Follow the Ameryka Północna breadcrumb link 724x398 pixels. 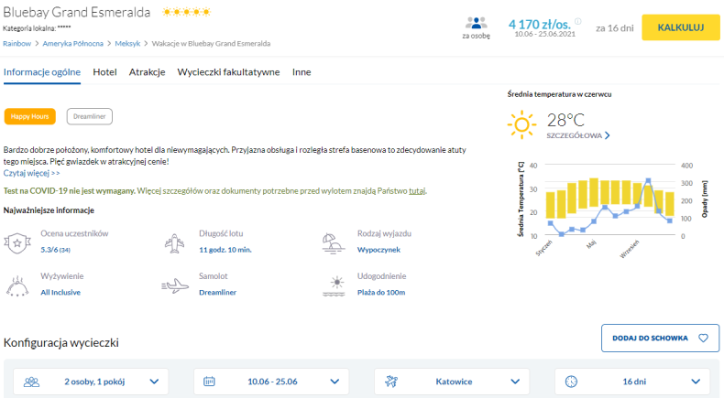coord(73,43)
